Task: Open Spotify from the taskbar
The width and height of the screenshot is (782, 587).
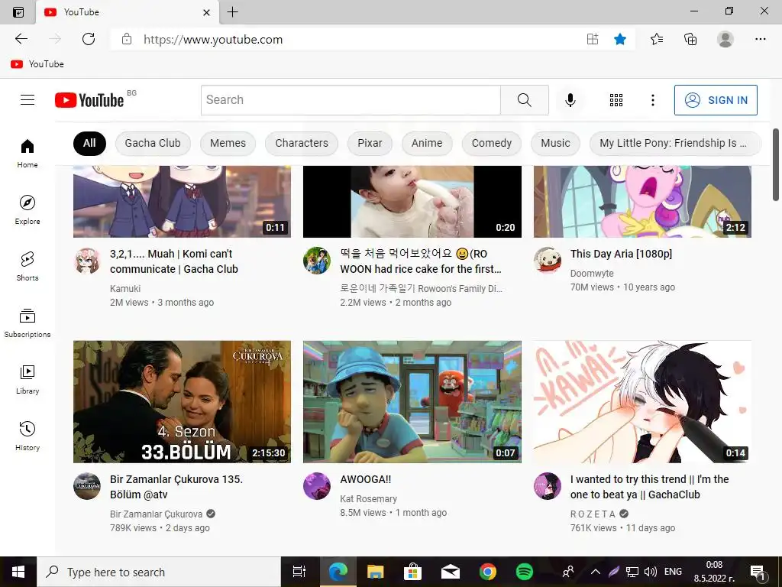Action: click(524, 572)
